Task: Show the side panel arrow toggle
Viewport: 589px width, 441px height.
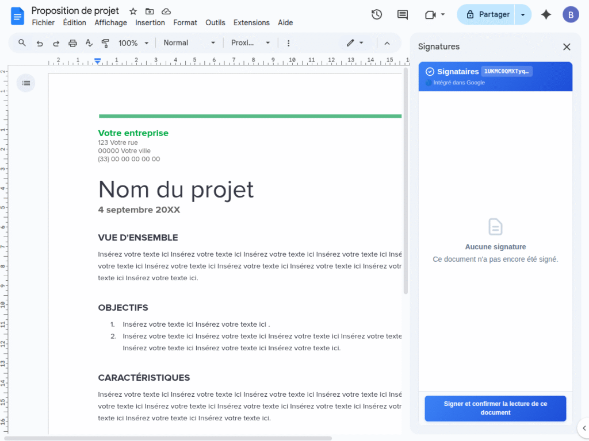Action: tap(584, 427)
